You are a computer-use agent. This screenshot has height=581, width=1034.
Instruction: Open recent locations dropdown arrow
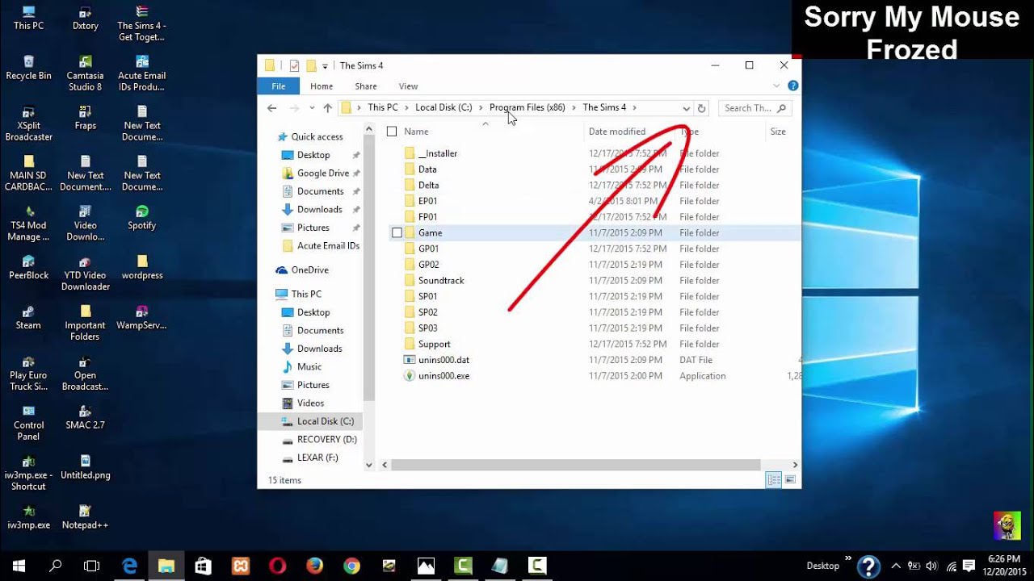[x=312, y=108]
